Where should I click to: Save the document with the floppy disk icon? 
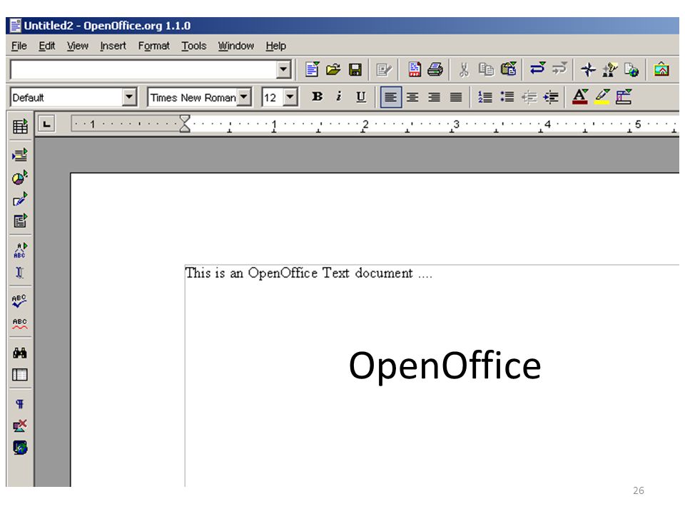(x=355, y=69)
